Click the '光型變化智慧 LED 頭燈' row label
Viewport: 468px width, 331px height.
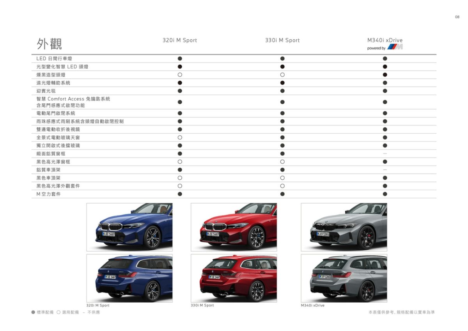(x=62, y=67)
